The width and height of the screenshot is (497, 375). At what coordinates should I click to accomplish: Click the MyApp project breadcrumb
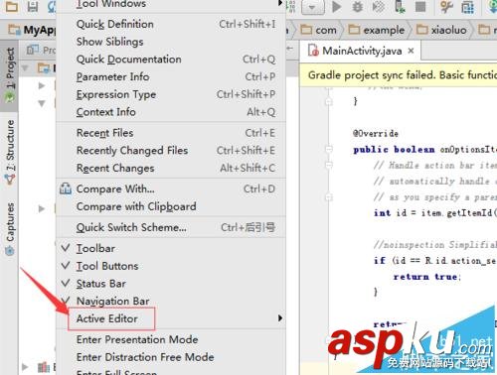click(x=32, y=30)
